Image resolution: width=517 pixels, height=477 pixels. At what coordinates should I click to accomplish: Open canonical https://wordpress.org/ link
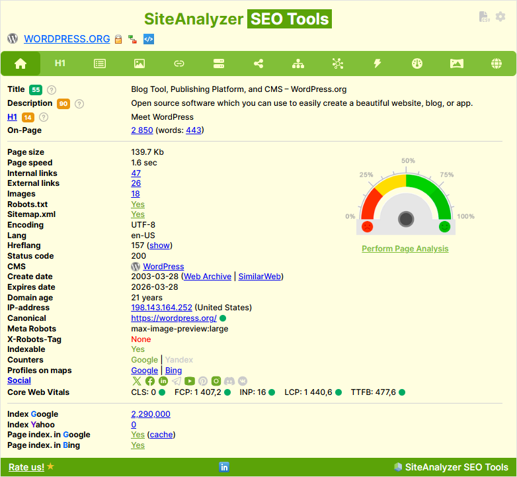pyautogui.click(x=174, y=318)
